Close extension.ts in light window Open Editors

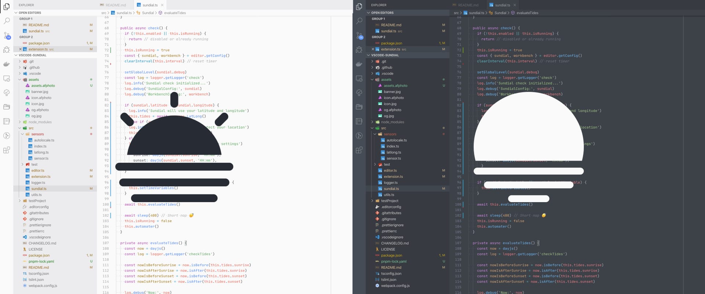[x=20, y=49]
